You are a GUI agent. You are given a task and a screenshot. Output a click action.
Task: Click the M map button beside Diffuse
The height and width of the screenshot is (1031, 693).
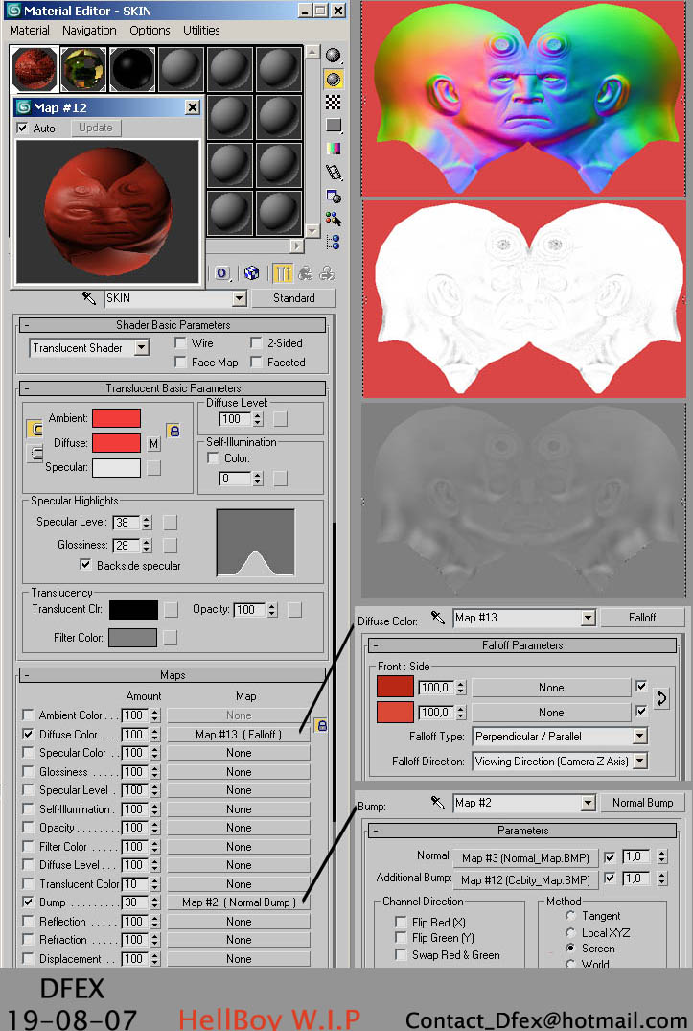[x=153, y=444]
